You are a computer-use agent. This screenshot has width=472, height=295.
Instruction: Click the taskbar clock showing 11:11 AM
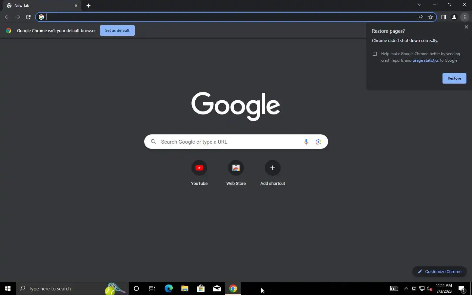444,288
